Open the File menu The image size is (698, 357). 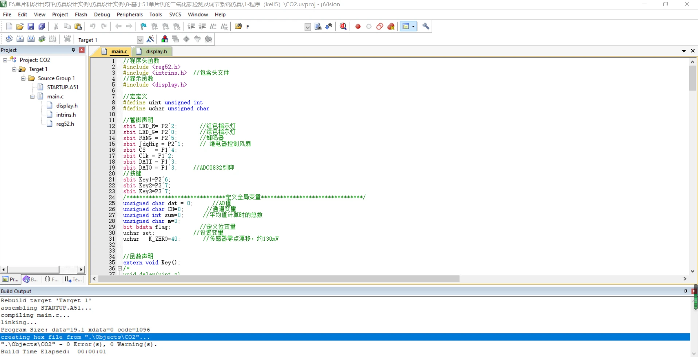pyautogui.click(x=7, y=15)
